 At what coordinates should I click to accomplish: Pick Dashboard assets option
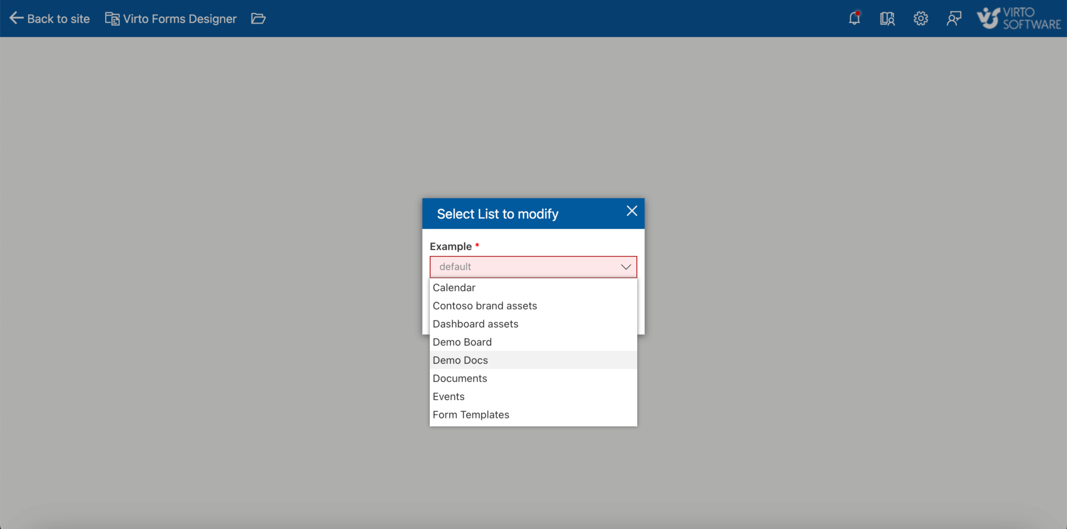(x=475, y=324)
